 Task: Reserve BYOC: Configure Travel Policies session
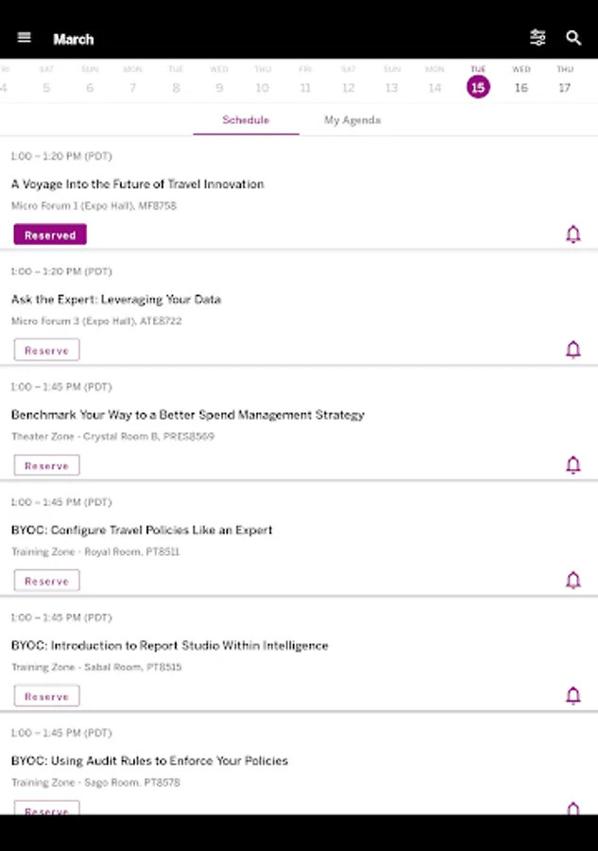click(x=46, y=581)
